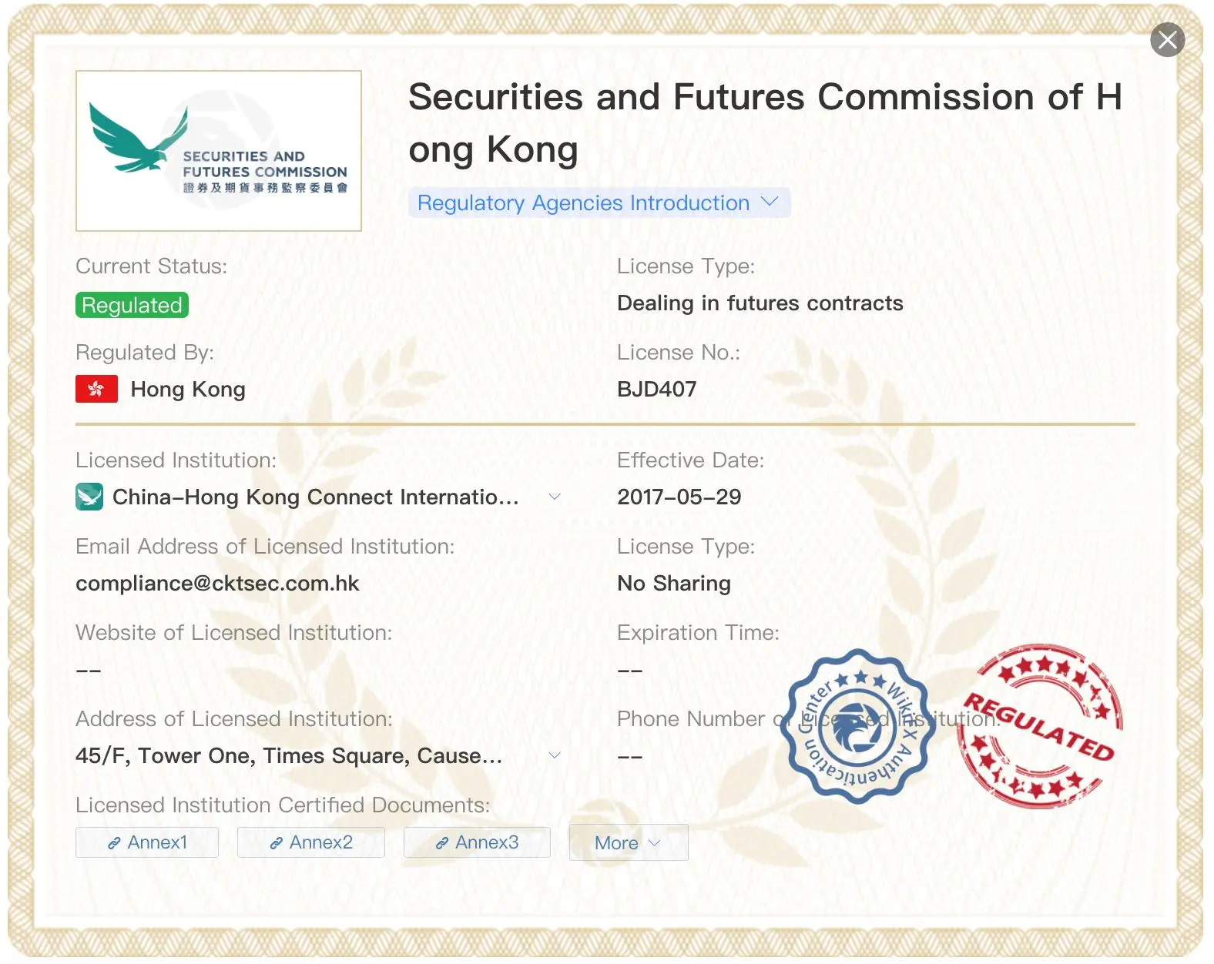This screenshot has width=1214, height=964.
Task: Click the licensed institution's small logo icon
Action: tap(89, 497)
